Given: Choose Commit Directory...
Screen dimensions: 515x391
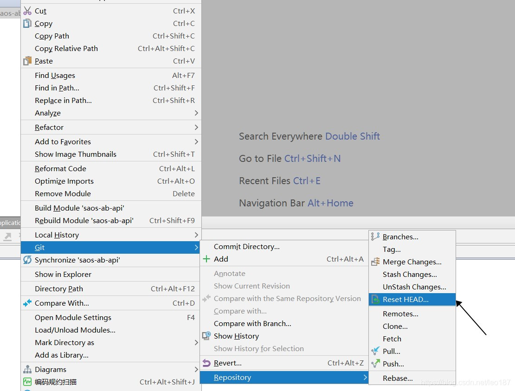Looking at the screenshot, I should tap(284, 247).
